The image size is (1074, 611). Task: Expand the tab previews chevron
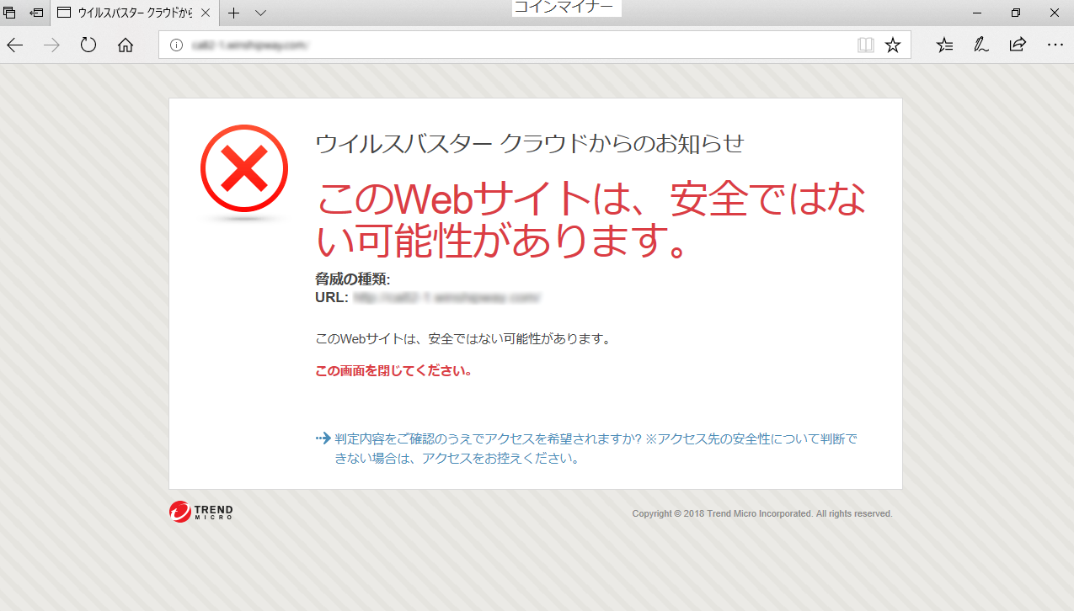click(x=260, y=13)
